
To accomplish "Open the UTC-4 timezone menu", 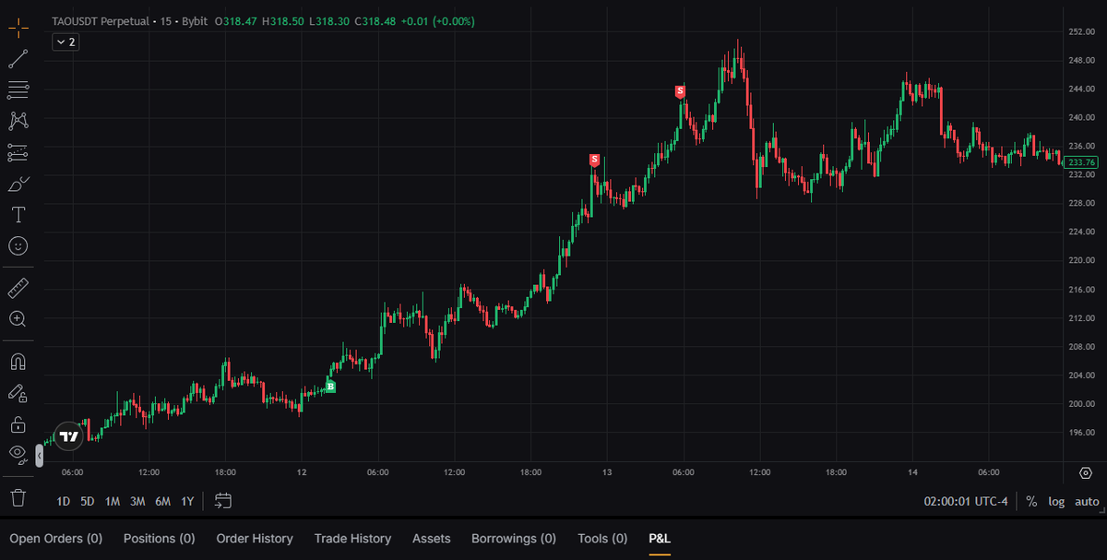I will pos(964,501).
